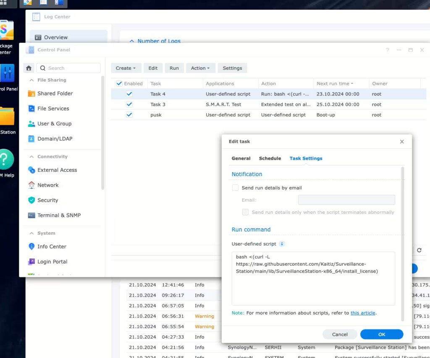Viewport: 430px width, 358px height.
Task: Click Log Center window title icon
Action: [x=36, y=17]
